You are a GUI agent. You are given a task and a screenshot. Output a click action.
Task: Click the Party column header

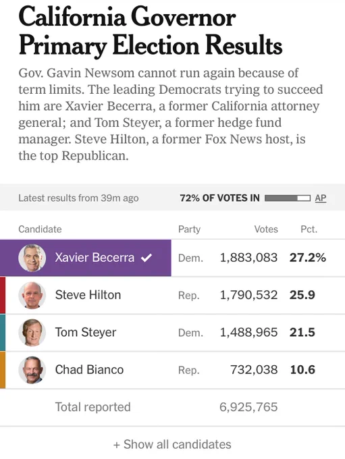[x=189, y=229]
